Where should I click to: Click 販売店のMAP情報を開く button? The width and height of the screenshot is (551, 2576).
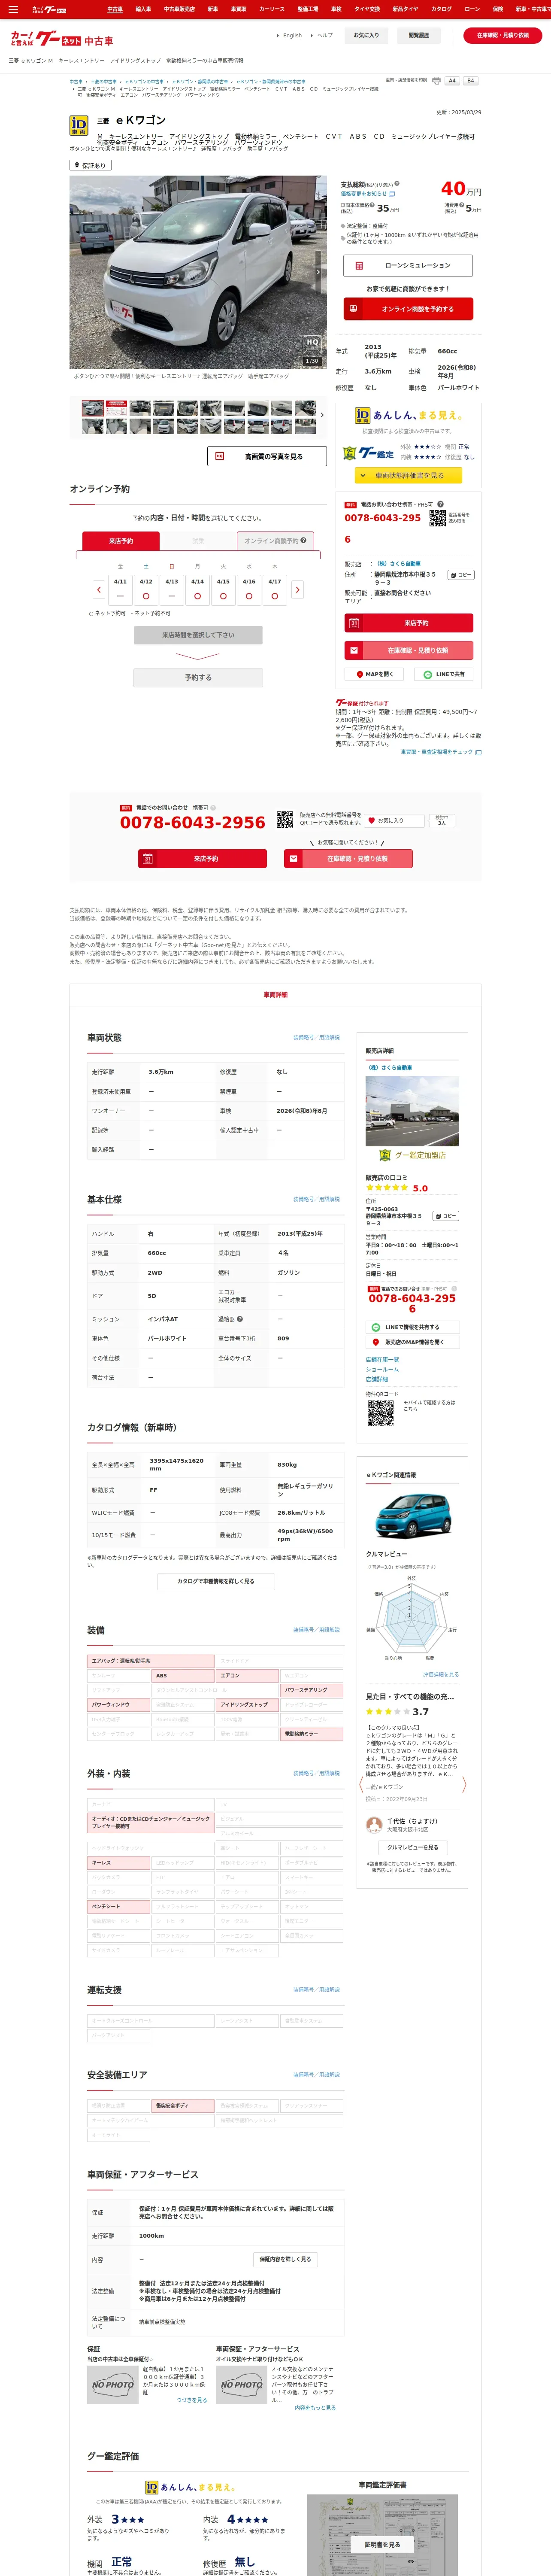point(412,1342)
